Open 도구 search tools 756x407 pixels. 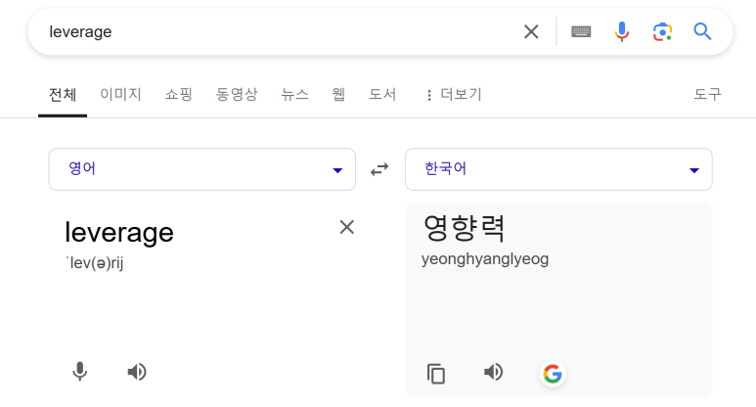click(707, 94)
